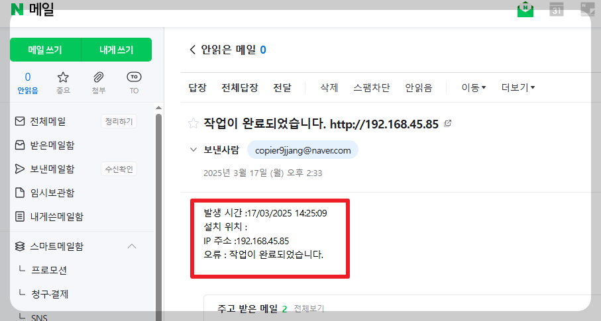Click 답장 to reply
The height and width of the screenshot is (321, 601).
[x=197, y=88]
